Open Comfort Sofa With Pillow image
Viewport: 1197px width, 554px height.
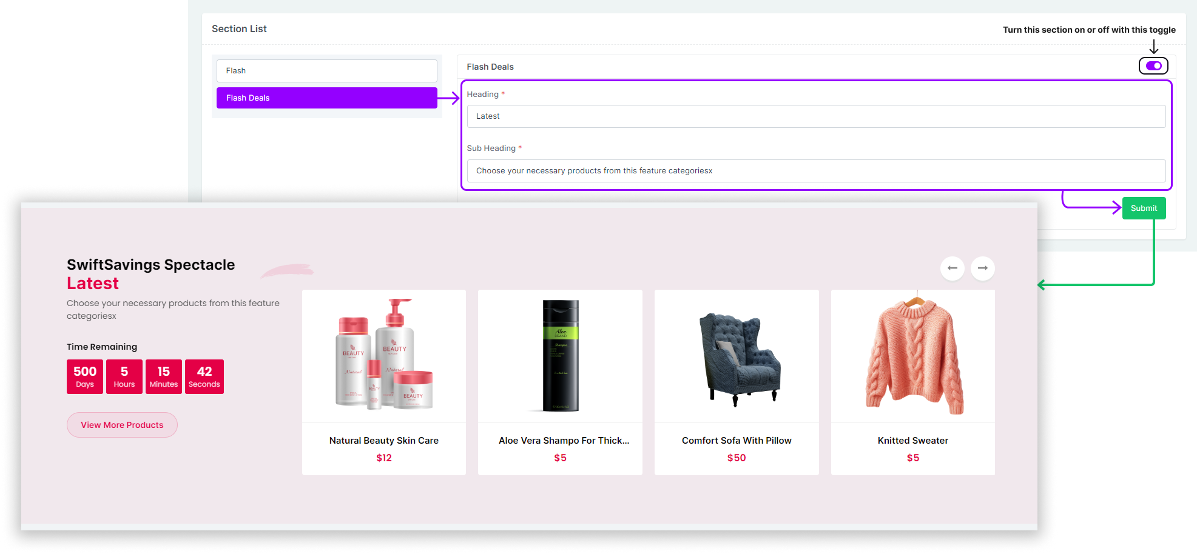click(x=737, y=356)
